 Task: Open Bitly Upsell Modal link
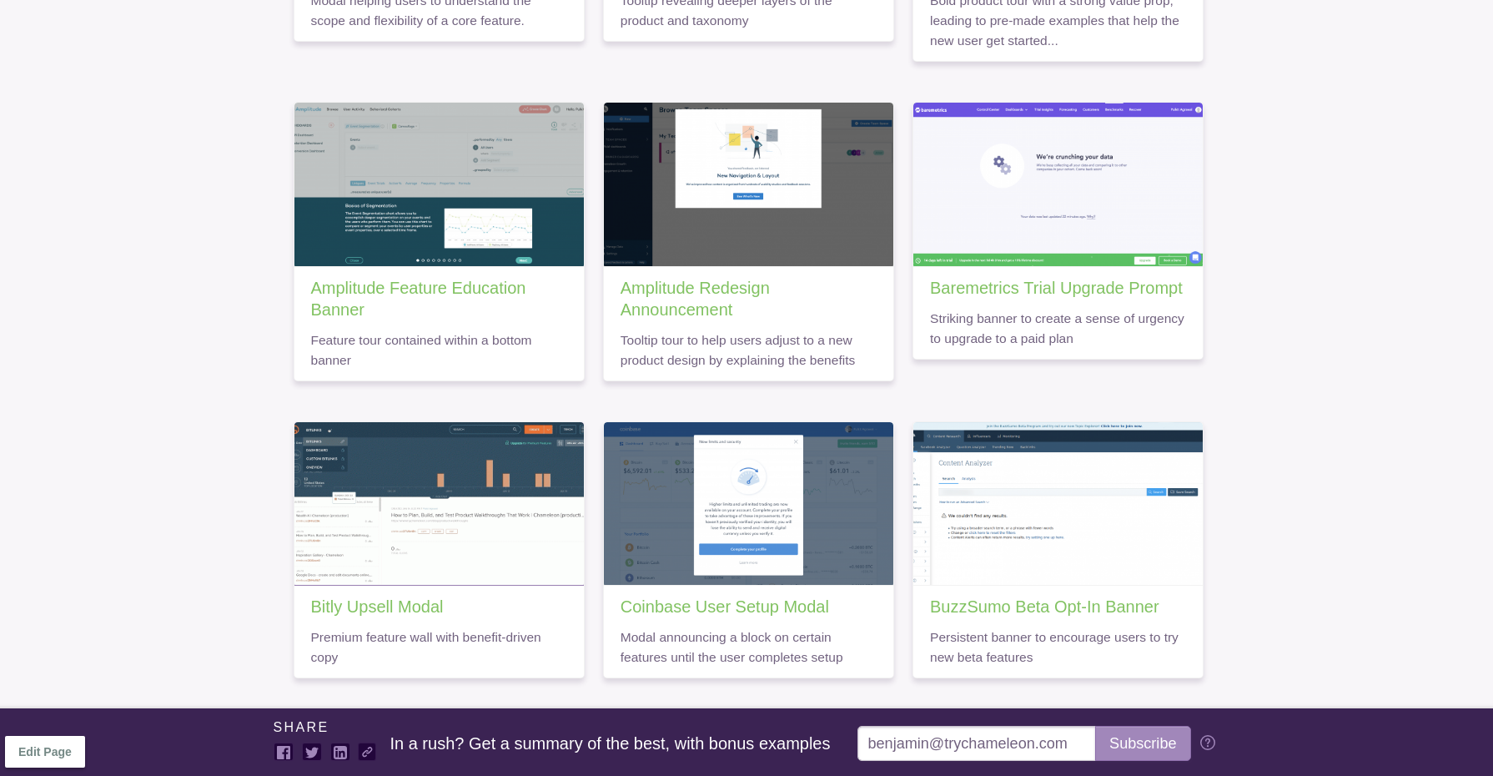click(377, 607)
